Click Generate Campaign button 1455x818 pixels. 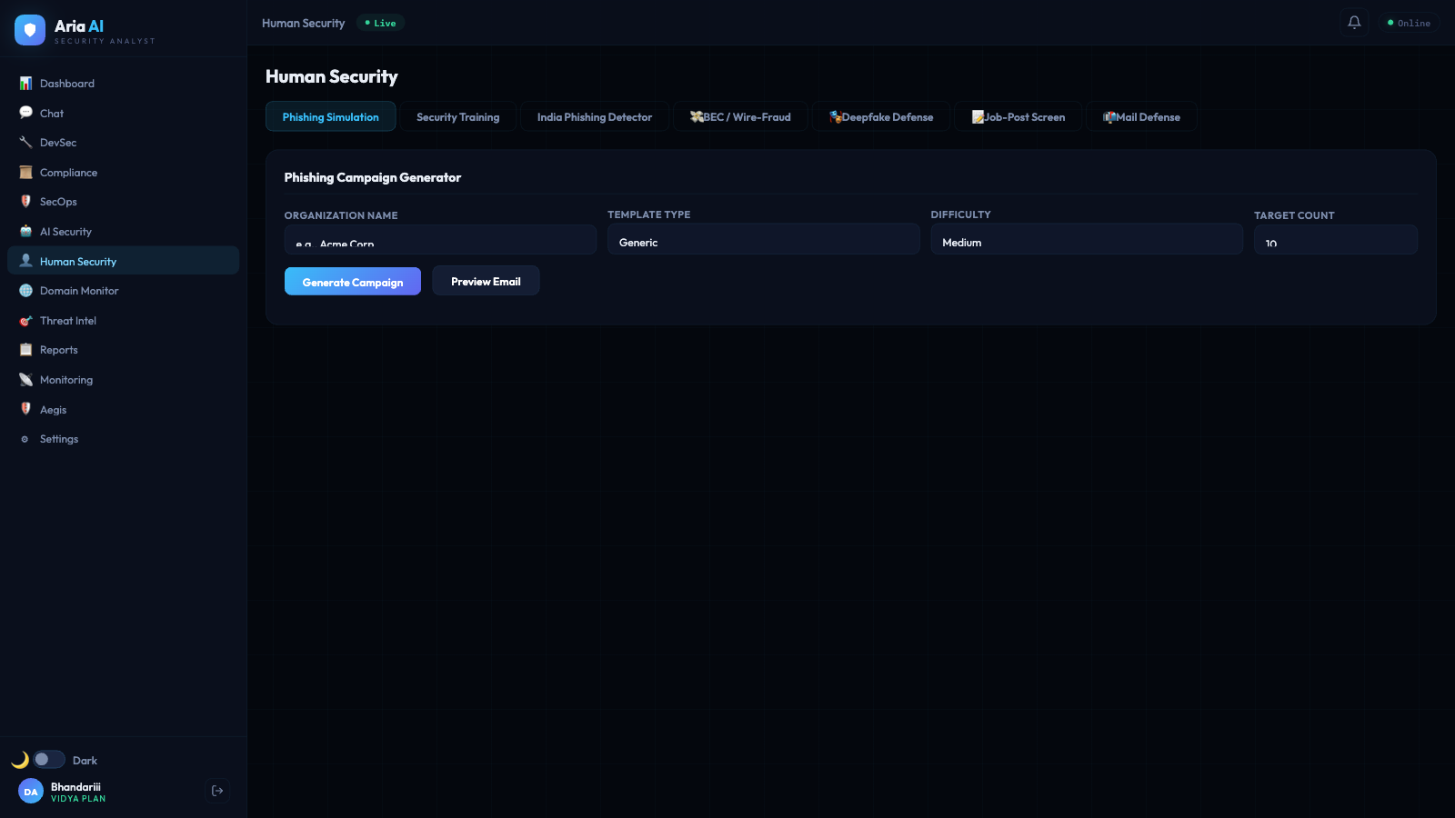point(353,282)
